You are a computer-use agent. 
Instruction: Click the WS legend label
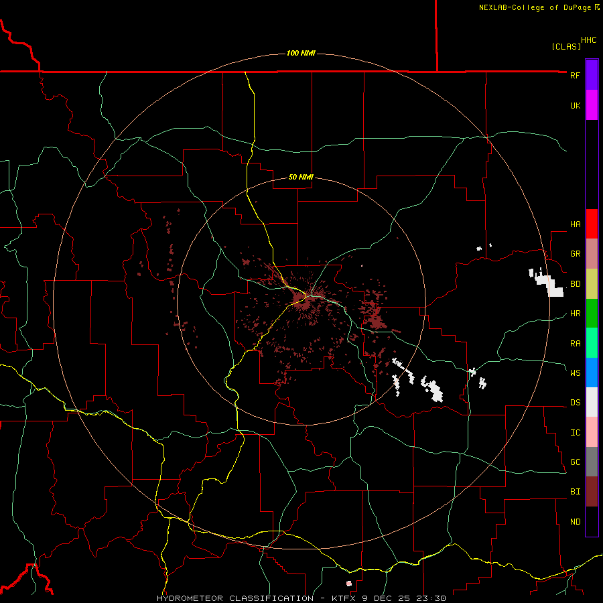pos(575,373)
